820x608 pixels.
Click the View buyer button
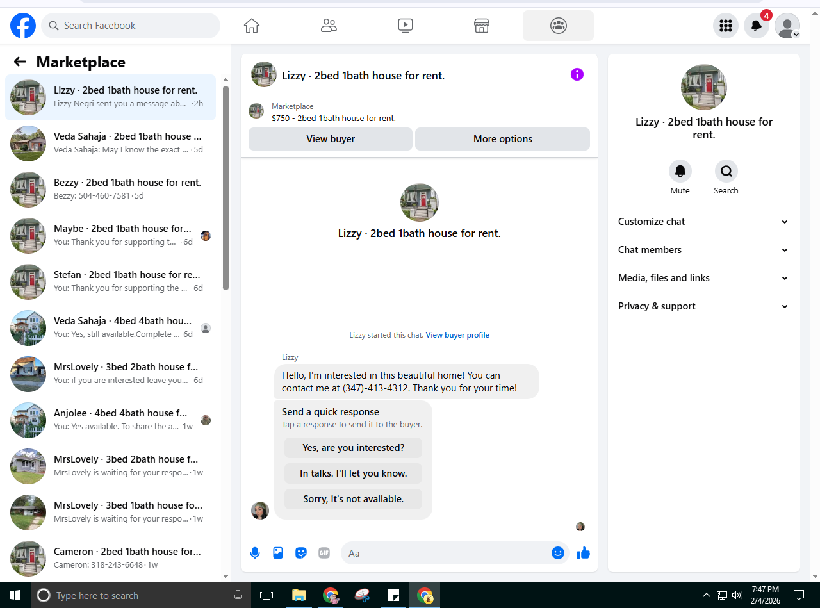point(331,139)
